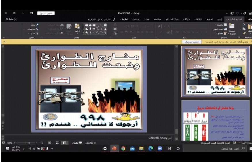
Task: Click the Enable Content (تمكين المحتوى) button
Action: tap(192, 42)
